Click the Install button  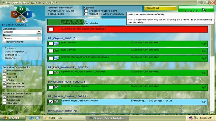coord(196,9)
